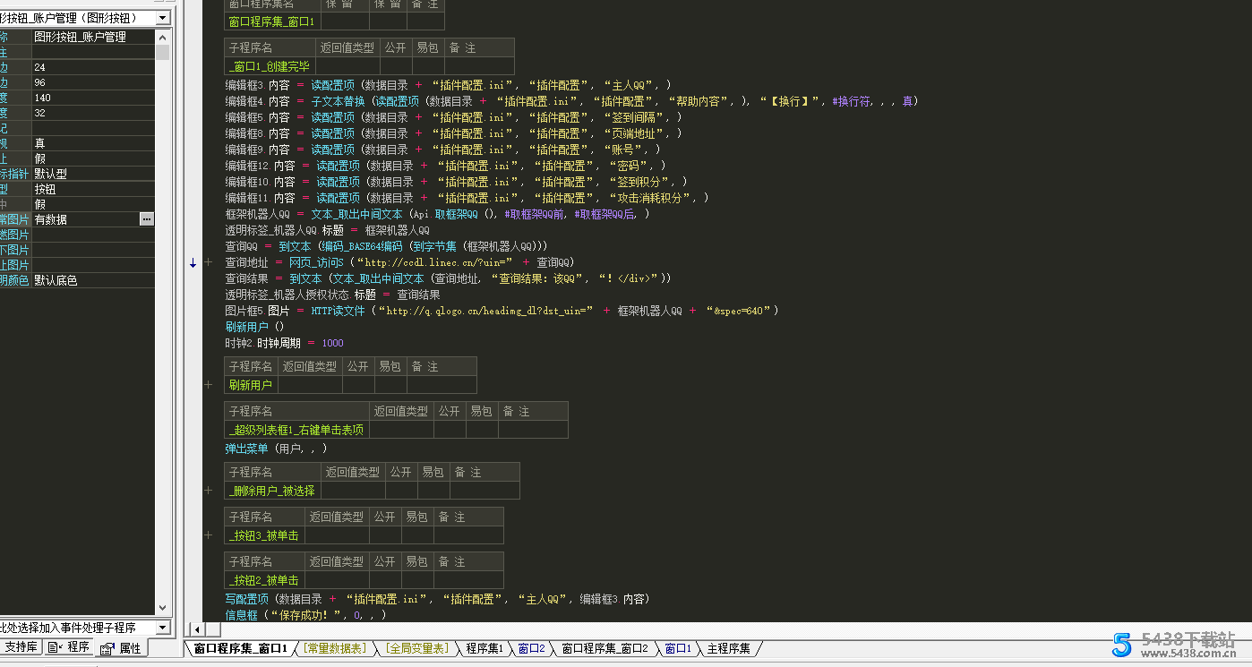Switch to the 常量数据表 tab
This screenshot has width=1252, height=667.
click(x=333, y=648)
